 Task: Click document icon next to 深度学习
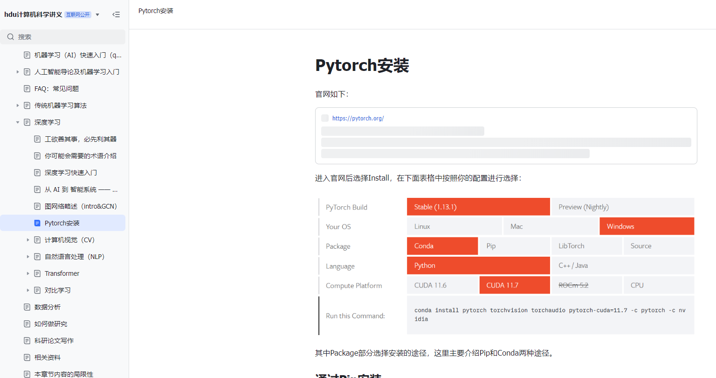coord(27,122)
